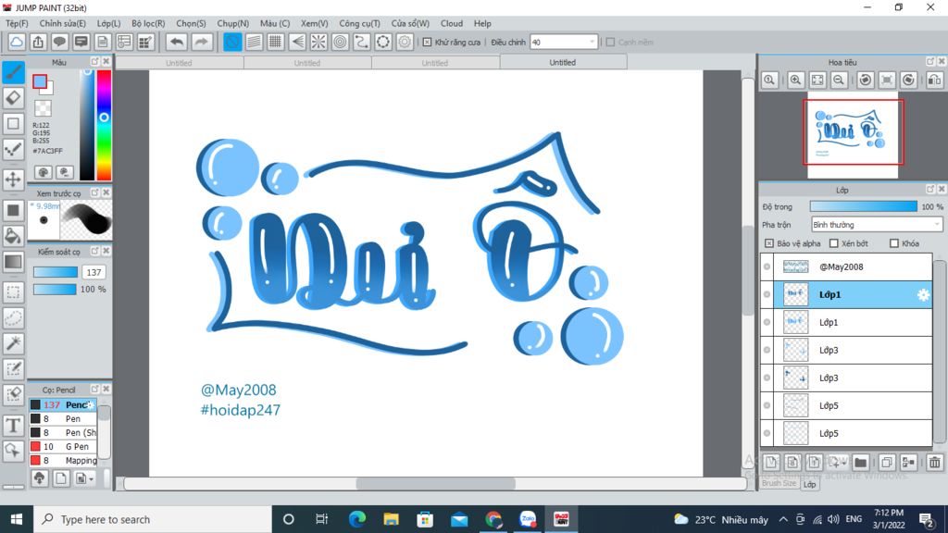Enable the curve snap guide
This screenshot has height=533, width=948.
tap(362, 42)
